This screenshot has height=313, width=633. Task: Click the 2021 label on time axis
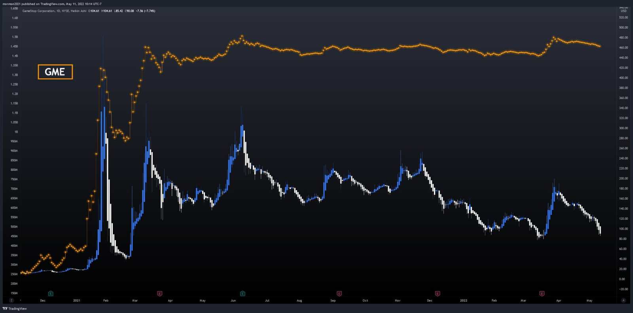tap(77, 301)
